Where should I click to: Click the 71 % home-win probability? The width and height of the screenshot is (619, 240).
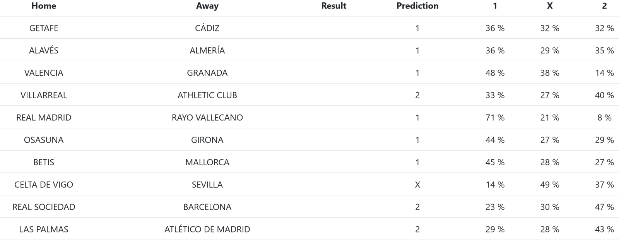click(495, 118)
